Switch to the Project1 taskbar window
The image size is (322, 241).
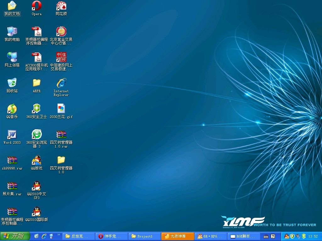pyautogui.click(x=145, y=236)
